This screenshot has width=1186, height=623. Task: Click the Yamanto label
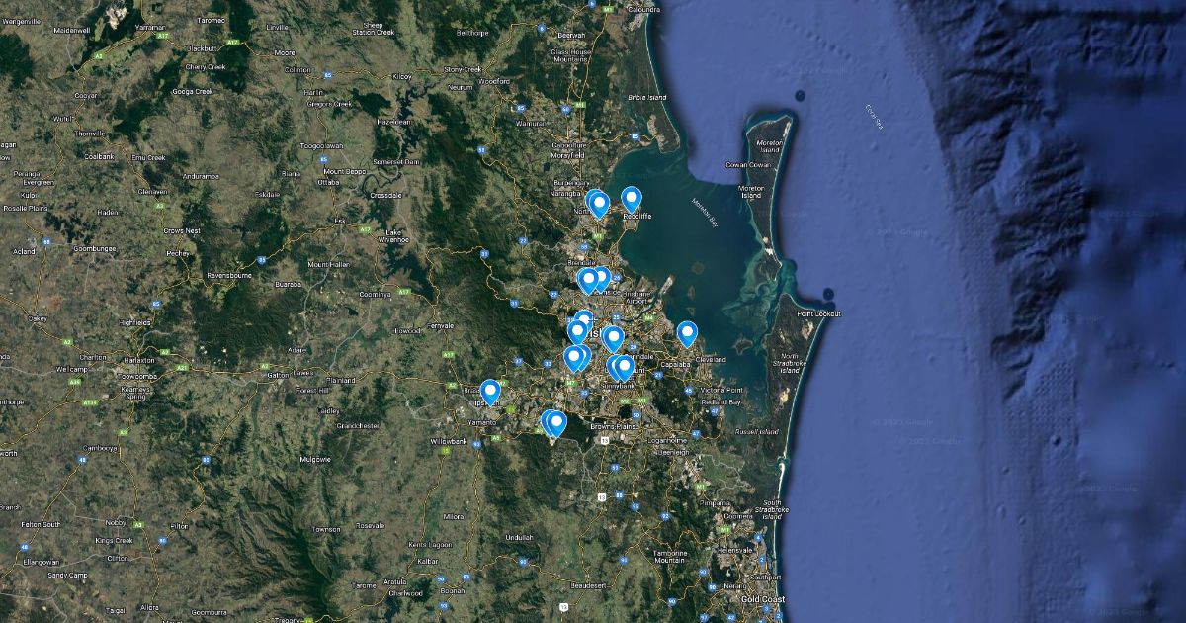(481, 421)
